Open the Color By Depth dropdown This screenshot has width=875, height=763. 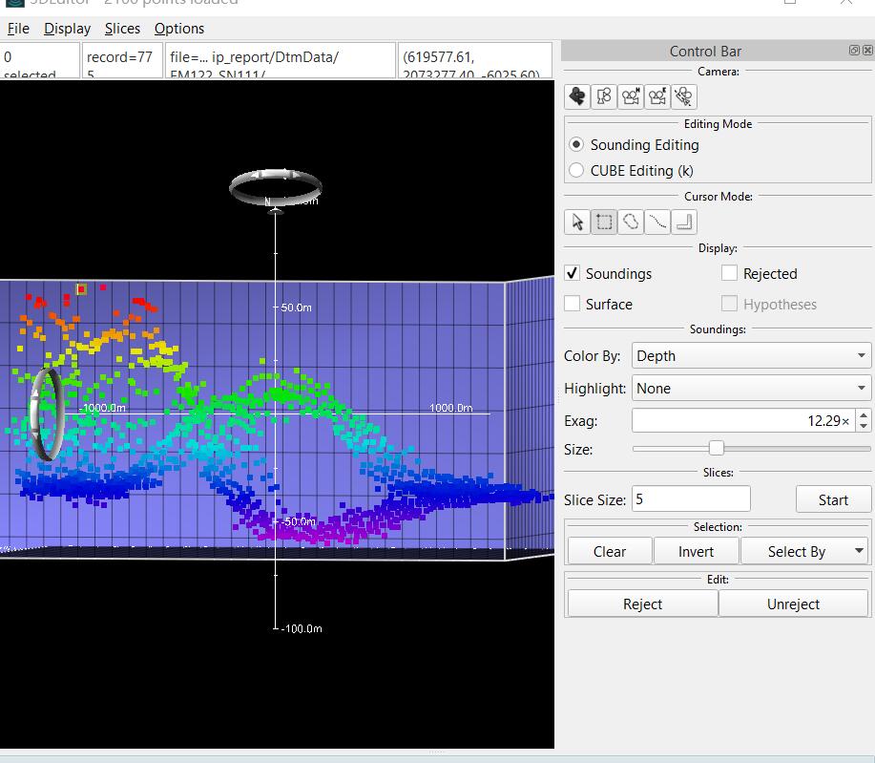[751, 356]
